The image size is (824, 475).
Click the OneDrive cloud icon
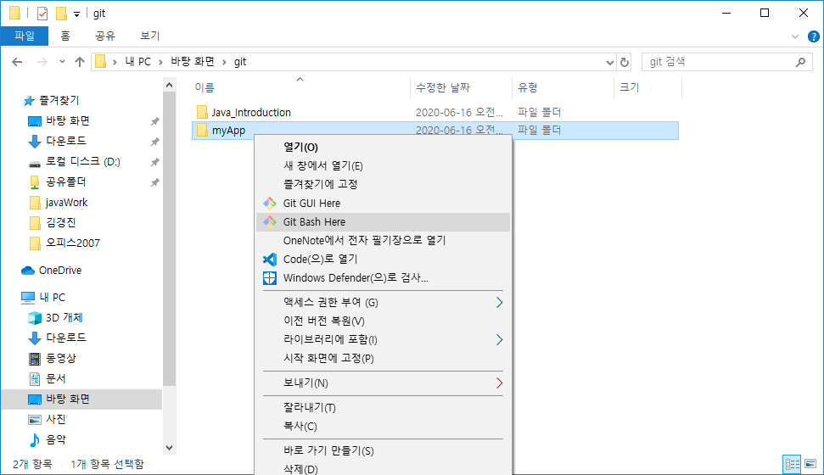[x=28, y=270]
